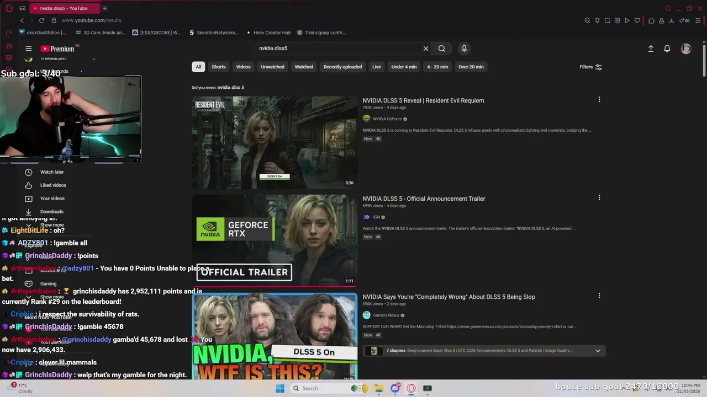Viewport: 707px width, 397px height.
Task: Click the Gamers Nexus channel avatar
Action: click(x=366, y=315)
